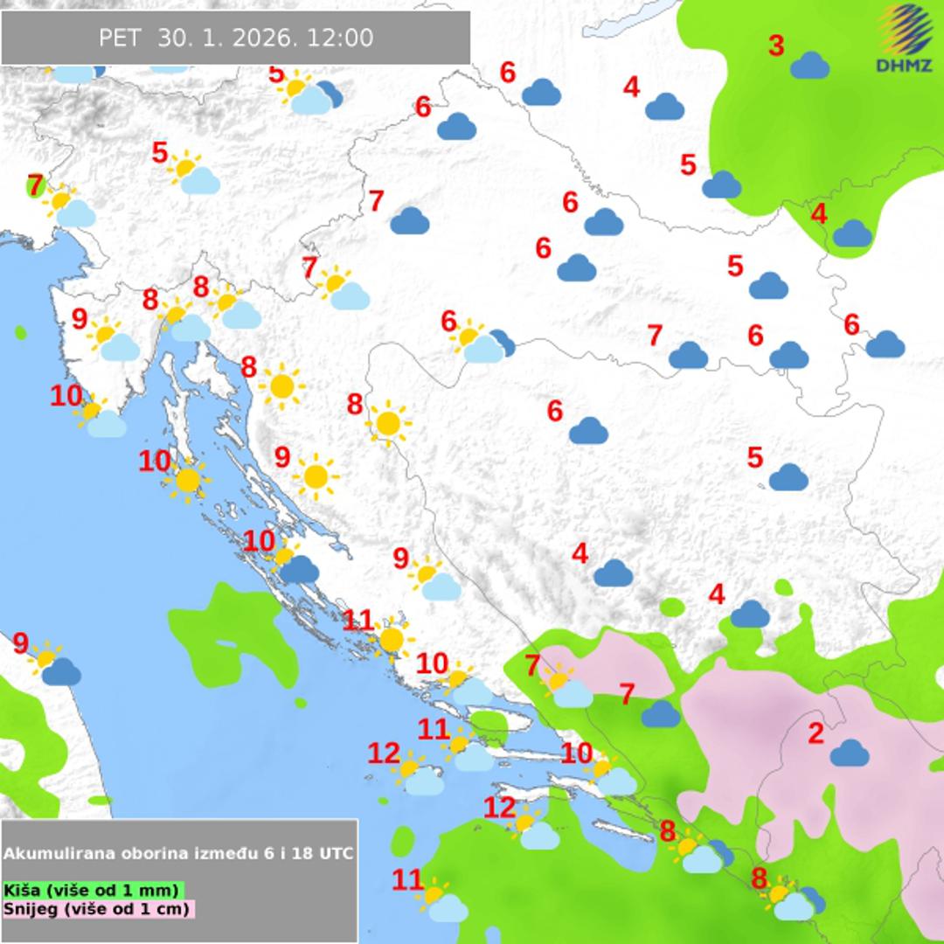This screenshot has height=944, width=944.
Task: Click the red temperature number 2
Action: tap(815, 732)
